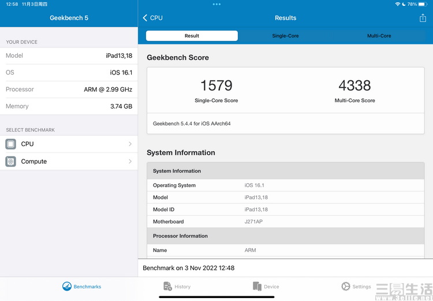Tap the History icon in bottom bar
This screenshot has height=301, width=433.
click(x=167, y=287)
